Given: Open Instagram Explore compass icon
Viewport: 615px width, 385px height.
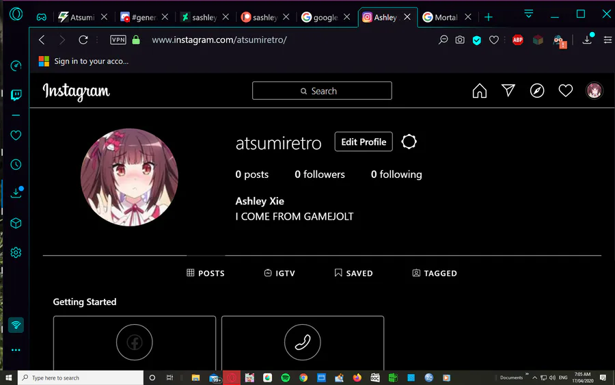Looking at the screenshot, I should coord(537,91).
